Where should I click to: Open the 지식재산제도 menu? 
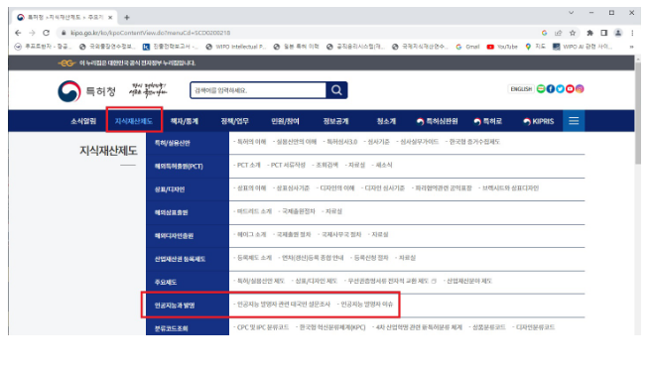tap(134, 121)
